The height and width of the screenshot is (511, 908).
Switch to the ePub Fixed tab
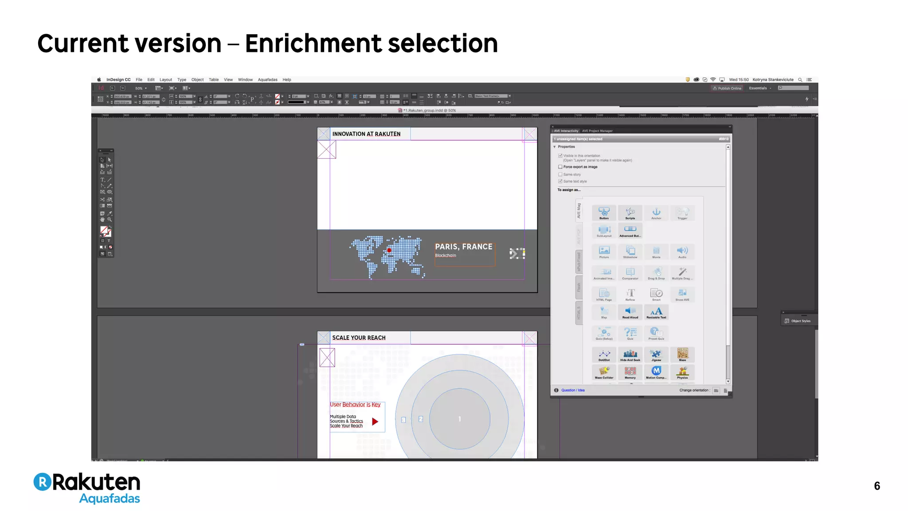[579, 262]
